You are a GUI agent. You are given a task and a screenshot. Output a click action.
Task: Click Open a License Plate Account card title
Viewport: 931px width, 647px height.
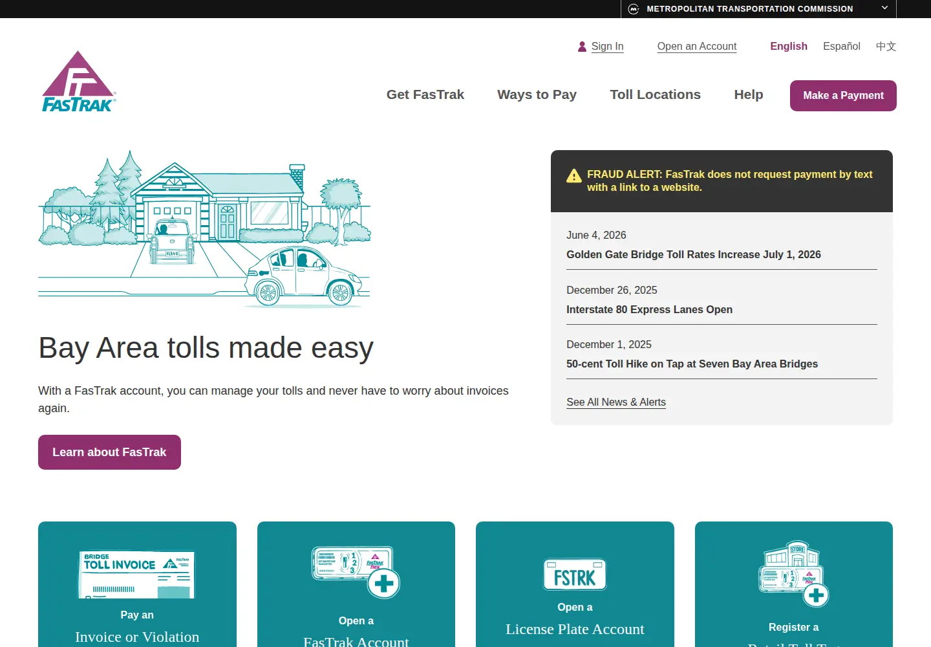575,620
